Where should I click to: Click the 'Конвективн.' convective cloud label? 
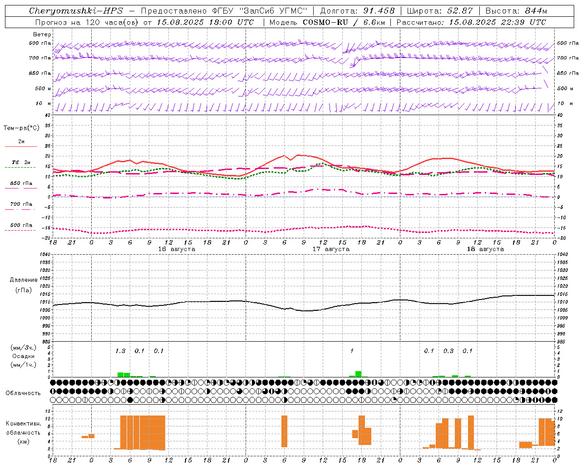pyautogui.click(x=23, y=424)
